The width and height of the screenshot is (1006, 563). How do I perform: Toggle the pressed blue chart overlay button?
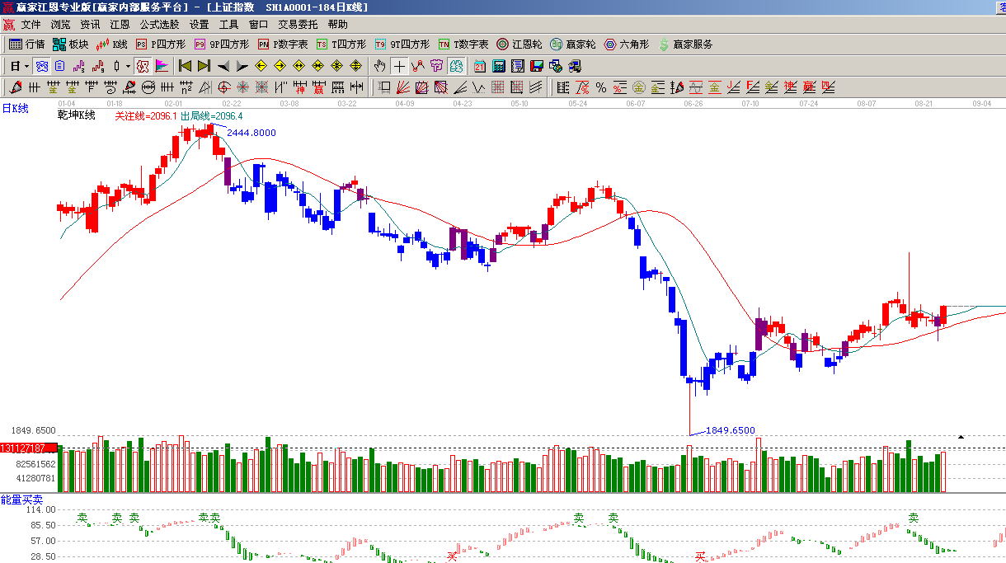pos(41,66)
